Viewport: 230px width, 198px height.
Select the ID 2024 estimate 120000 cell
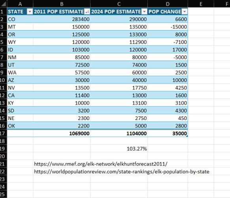[119, 49]
